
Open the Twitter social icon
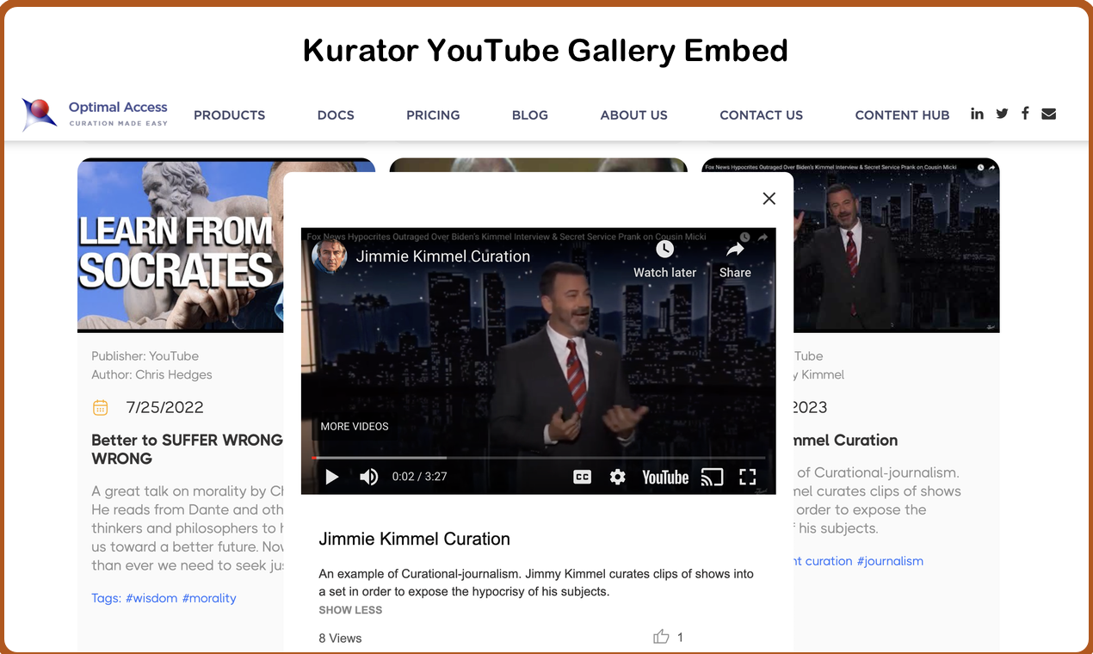[1002, 114]
